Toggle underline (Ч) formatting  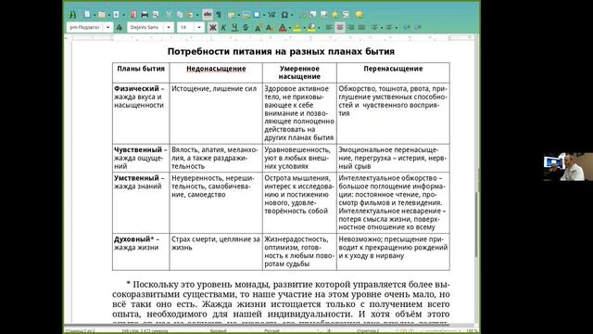tap(234, 27)
